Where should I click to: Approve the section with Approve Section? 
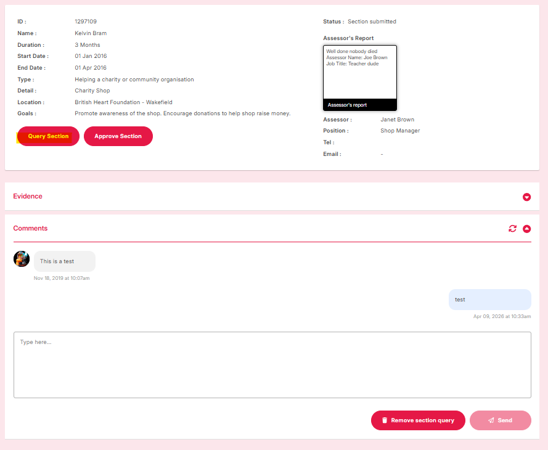[118, 136]
